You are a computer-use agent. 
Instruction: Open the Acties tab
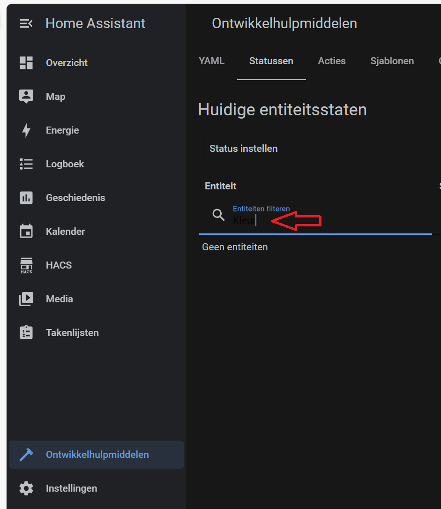tap(332, 61)
